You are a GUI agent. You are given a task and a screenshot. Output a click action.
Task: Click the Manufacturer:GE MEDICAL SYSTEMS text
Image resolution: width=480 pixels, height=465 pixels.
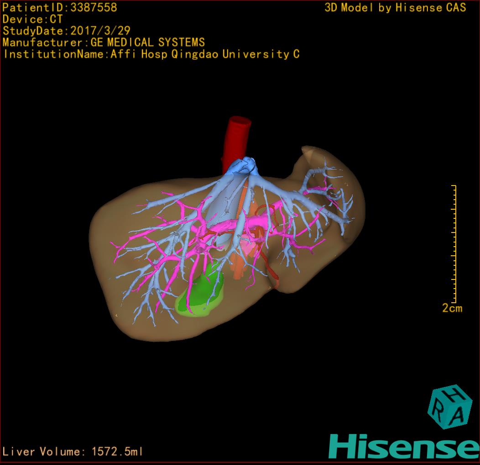pos(104,42)
